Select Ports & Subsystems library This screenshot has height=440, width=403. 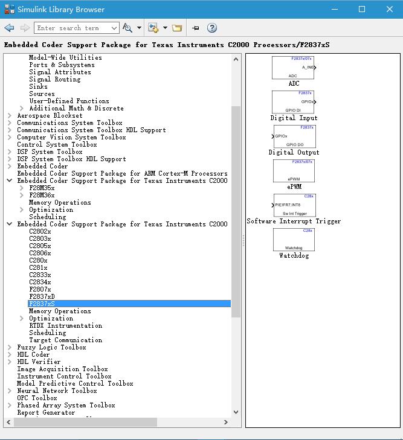pyautogui.click(x=62, y=65)
